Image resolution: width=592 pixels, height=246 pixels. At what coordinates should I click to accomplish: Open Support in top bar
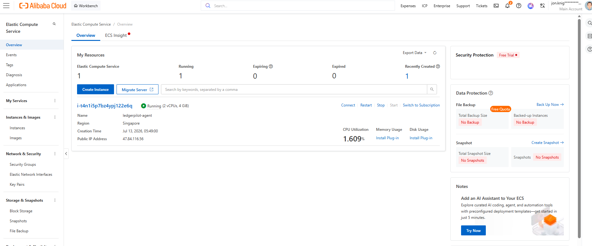[x=463, y=6]
